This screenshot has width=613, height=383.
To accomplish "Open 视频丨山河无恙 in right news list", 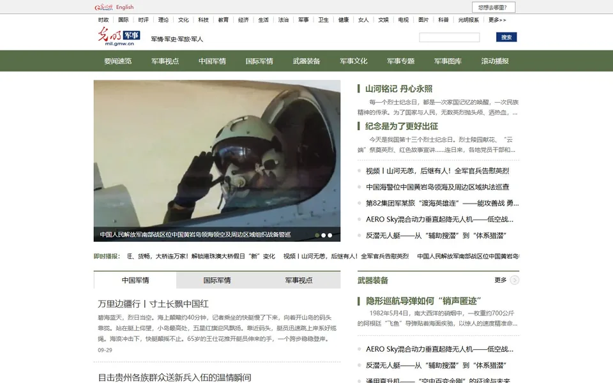I will point(437,171).
